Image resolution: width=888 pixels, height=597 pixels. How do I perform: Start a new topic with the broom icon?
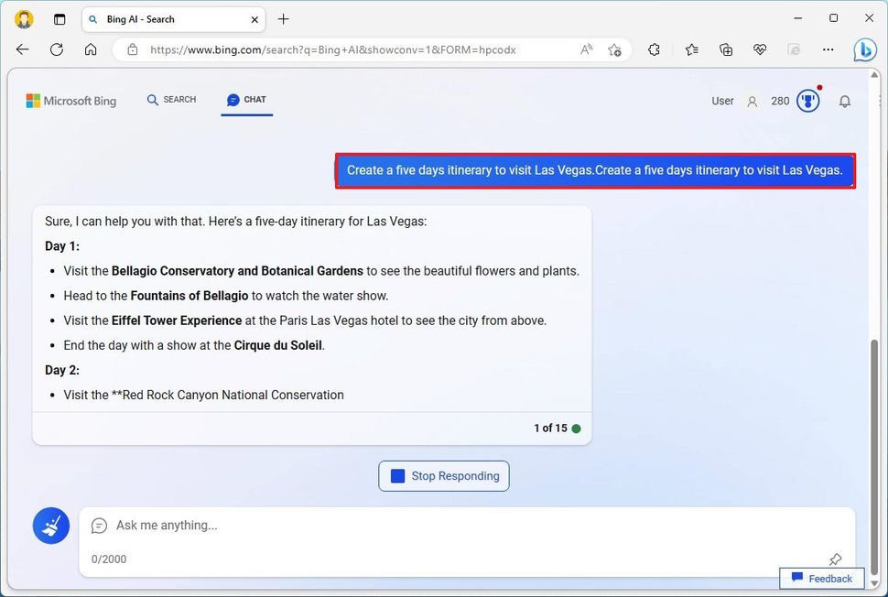pyautogui.click(x=50, y=525)
